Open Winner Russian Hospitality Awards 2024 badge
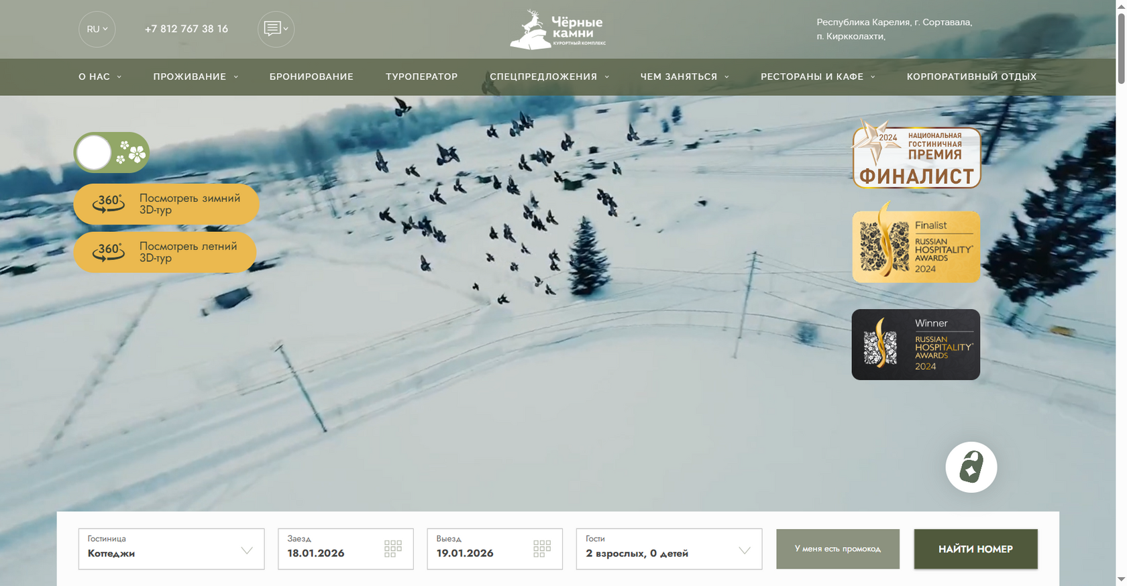Viewport: 1127px width, 586px height. (916, 345)
